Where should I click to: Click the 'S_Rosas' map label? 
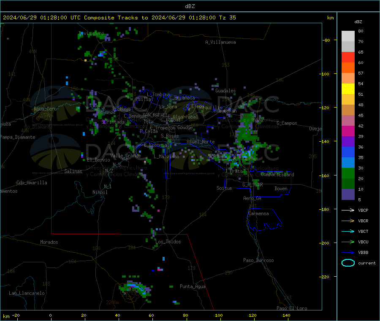point(170,136)
